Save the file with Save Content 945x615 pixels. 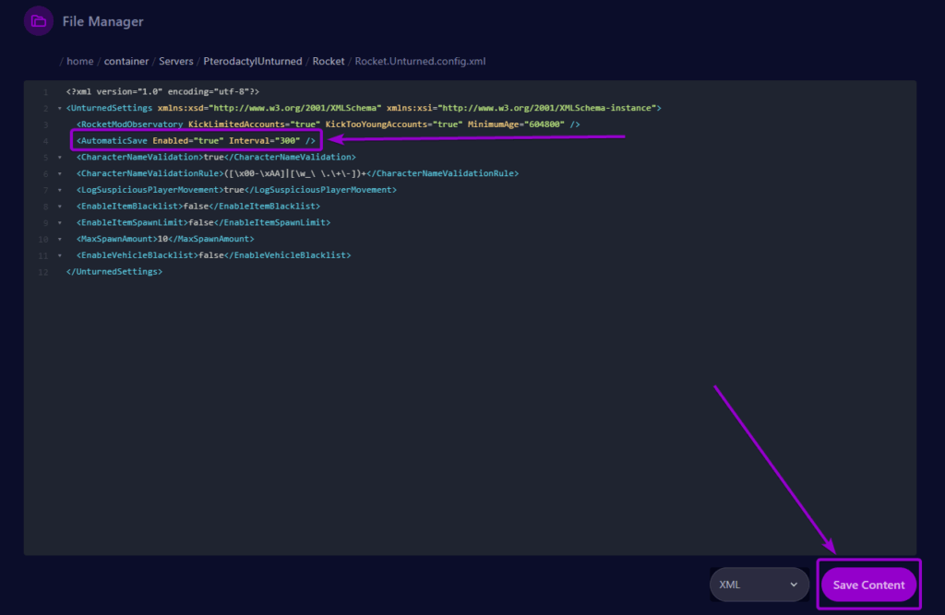click(x=868, y=585)
